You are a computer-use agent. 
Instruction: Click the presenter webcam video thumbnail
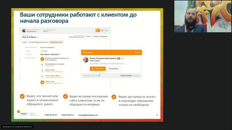click(203, 16)
